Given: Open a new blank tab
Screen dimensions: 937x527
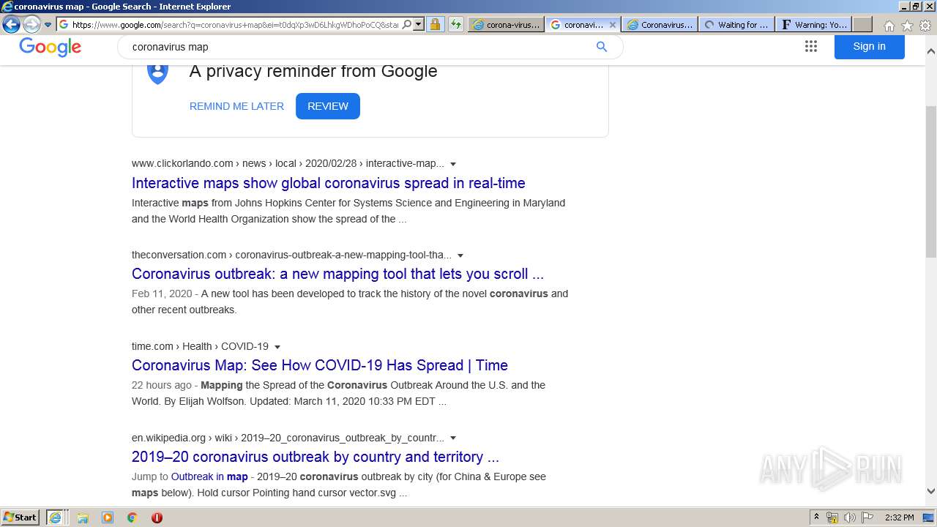Looking at the screenshot, I should 862,24.
